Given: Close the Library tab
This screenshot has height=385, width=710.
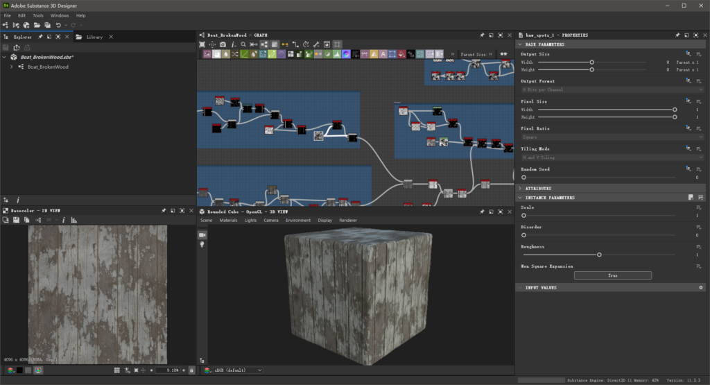Looking at the screenshot, I should coord(111,37).
